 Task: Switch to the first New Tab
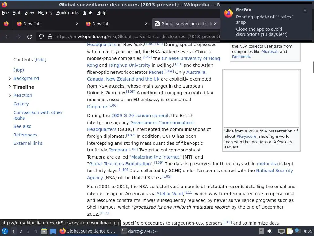point(48,24)
